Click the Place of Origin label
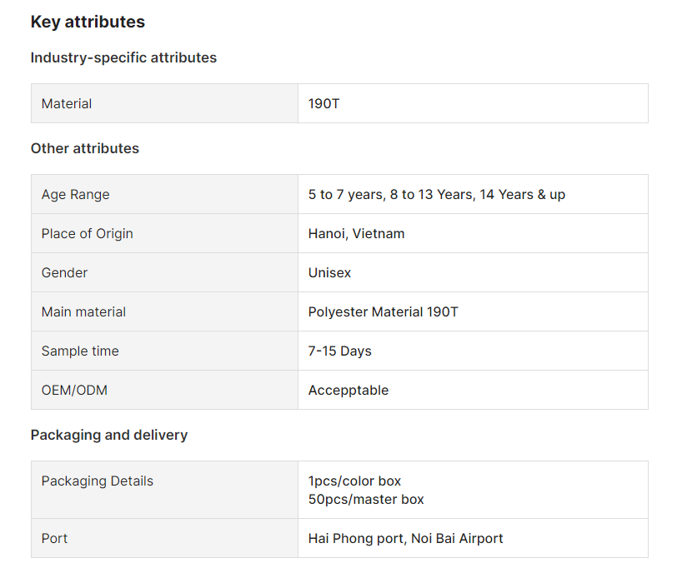 point(87,234)
